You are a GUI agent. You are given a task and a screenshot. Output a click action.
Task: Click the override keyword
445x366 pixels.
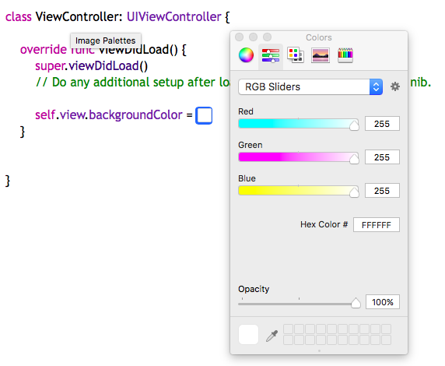click(44, 49)
